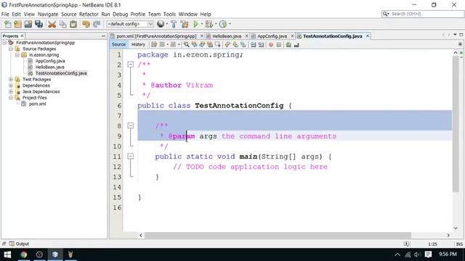Click the Shift Line Left editor icon
Image resolution: width=465 pixels, height=261 pixels.
pyautogui.click(x=254, y=45)
